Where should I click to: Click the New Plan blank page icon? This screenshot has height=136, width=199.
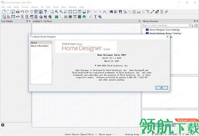[4, 12]
